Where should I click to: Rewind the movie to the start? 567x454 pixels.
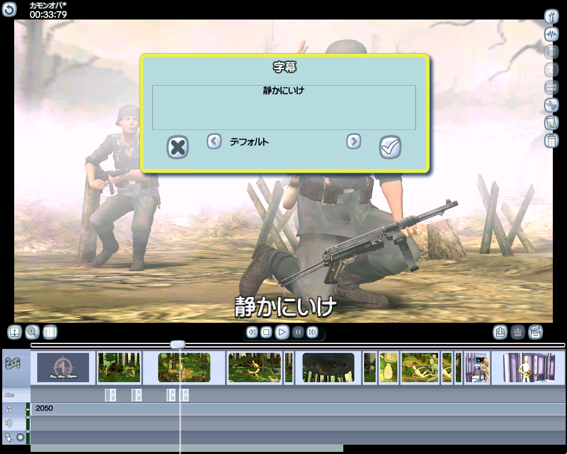coord(252,332)
